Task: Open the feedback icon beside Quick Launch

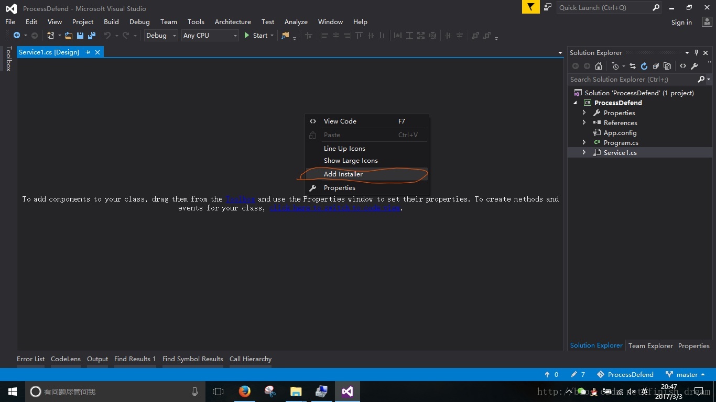Action: 548,7
